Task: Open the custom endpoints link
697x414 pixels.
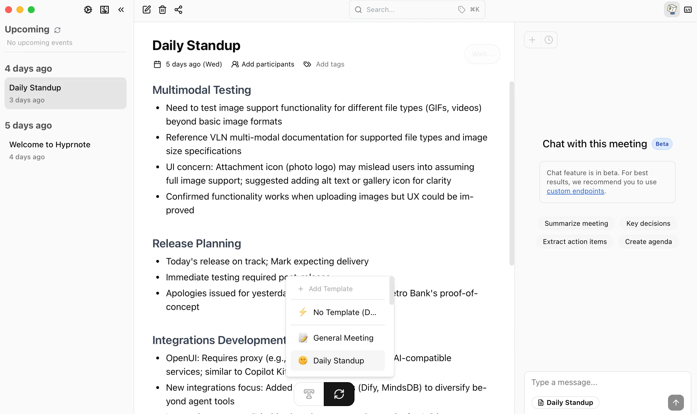Action: coord(575,191)
